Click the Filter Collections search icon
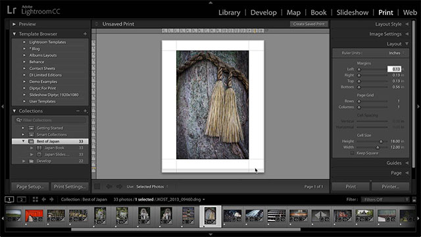Viewport: 421px width, 237px height. (x=19, y=120)
